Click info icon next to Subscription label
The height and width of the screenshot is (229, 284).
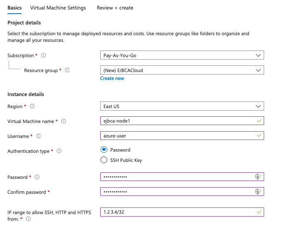(x=44, y=55)
